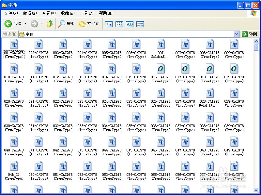Select the 028-CAI978 Bold Ita... font
This screenshot has width=261, height=195.
point(210,98)
